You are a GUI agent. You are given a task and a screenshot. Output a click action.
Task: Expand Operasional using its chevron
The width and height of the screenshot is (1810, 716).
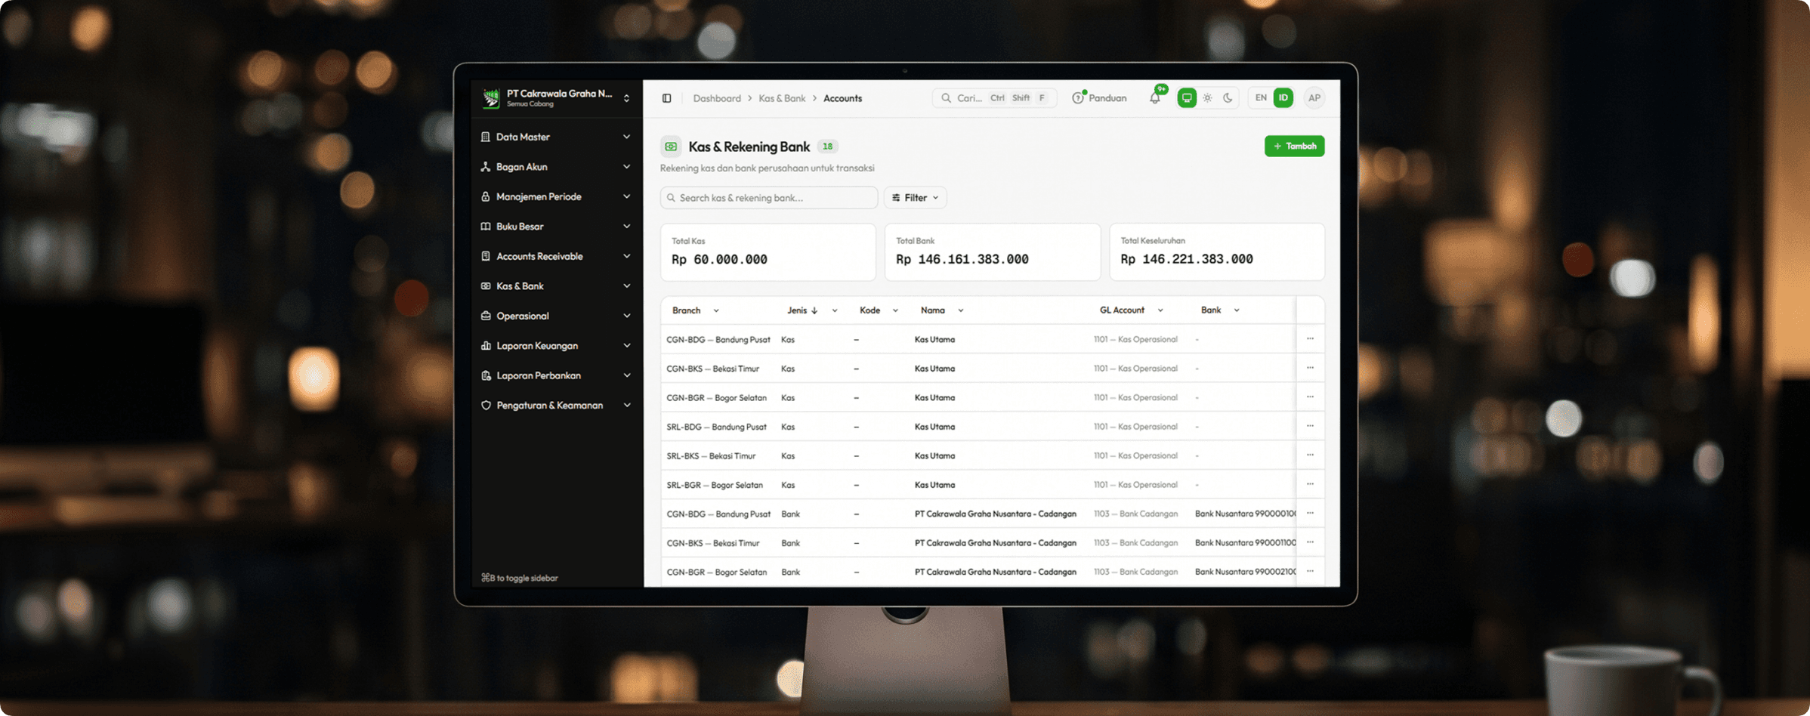coord(626,316)
